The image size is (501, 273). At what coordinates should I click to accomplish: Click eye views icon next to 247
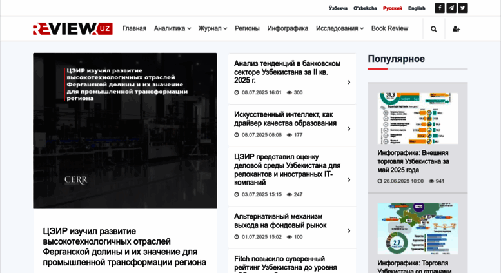[x=289, y=194]
